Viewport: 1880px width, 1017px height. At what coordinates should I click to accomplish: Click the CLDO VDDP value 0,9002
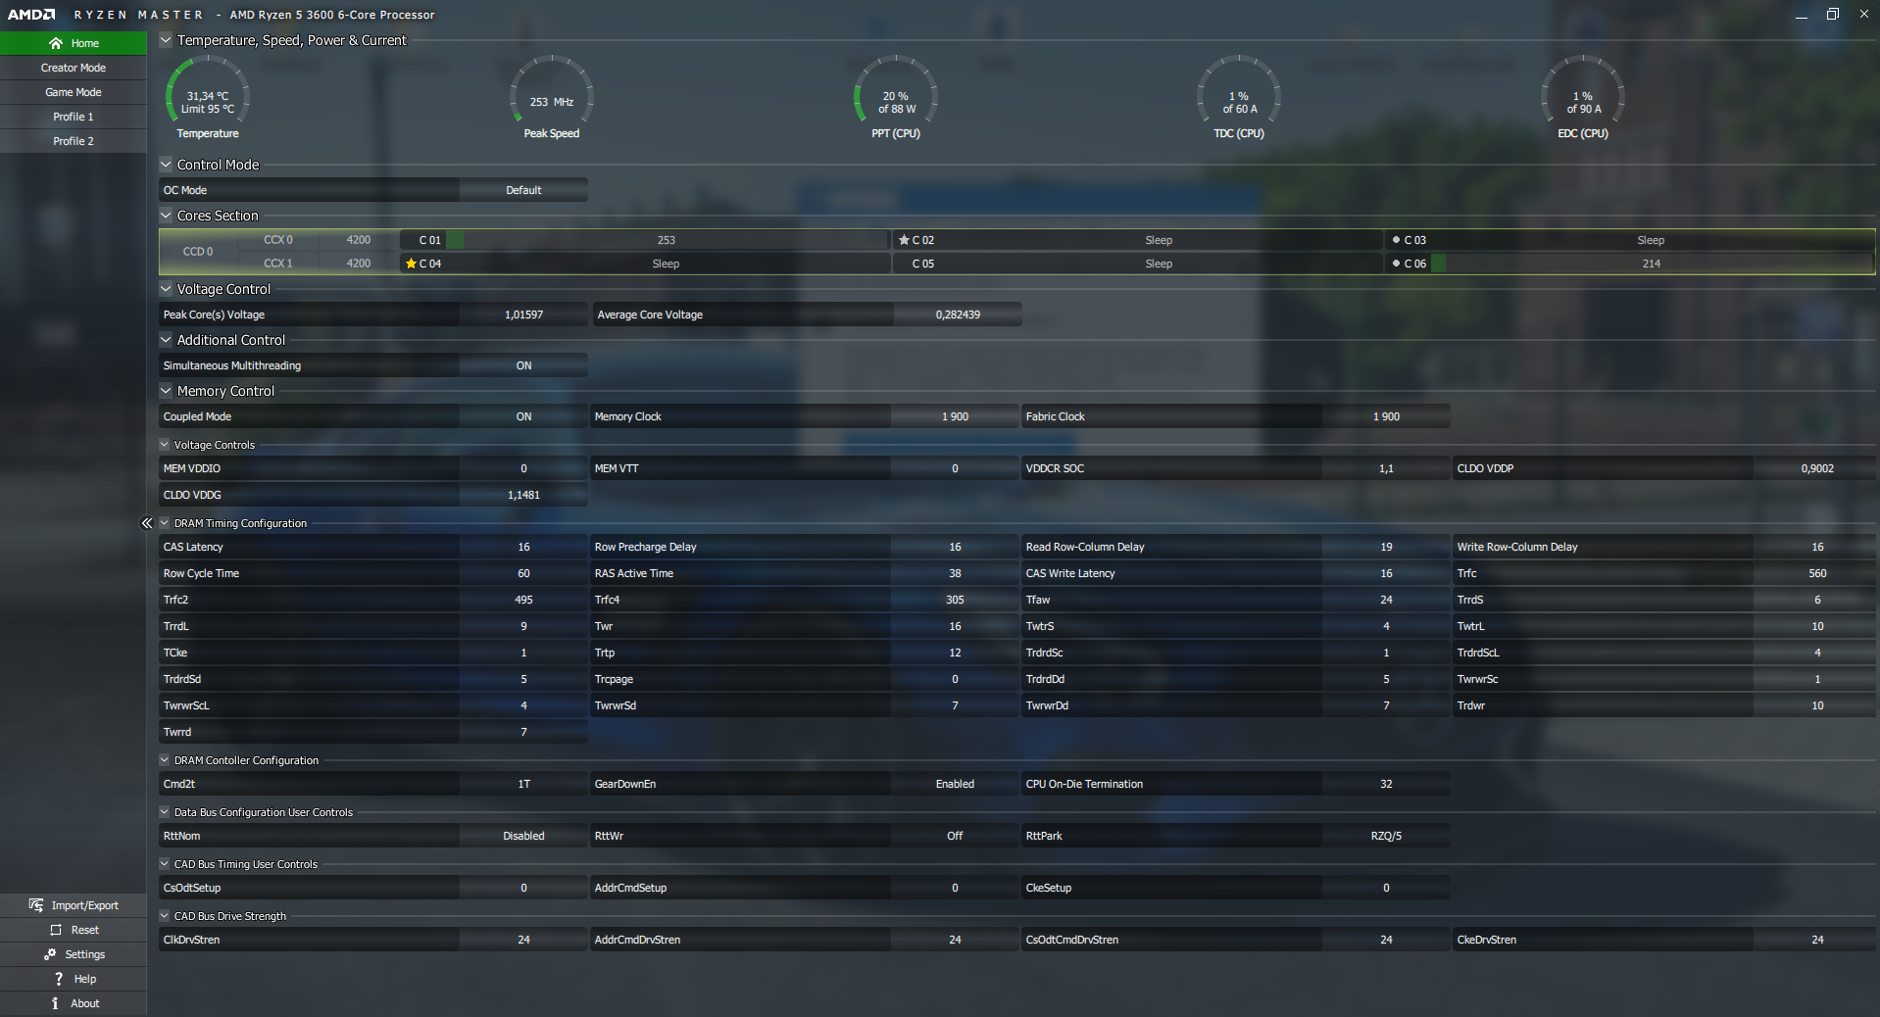(1816, 468)
